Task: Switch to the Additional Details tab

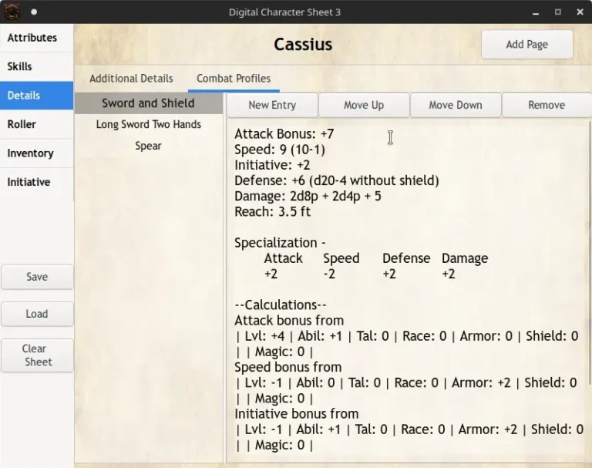Action: [131, 79]
